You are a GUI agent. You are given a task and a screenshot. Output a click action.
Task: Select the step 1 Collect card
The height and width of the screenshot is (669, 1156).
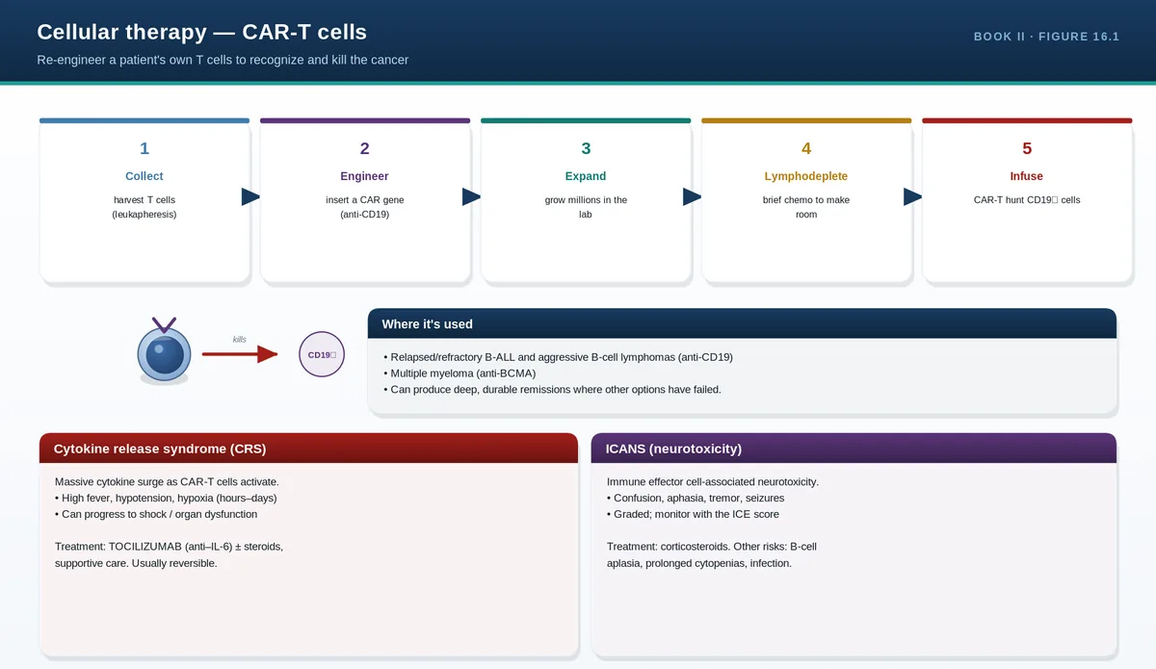pyautogui.click(x=144, y=200)
